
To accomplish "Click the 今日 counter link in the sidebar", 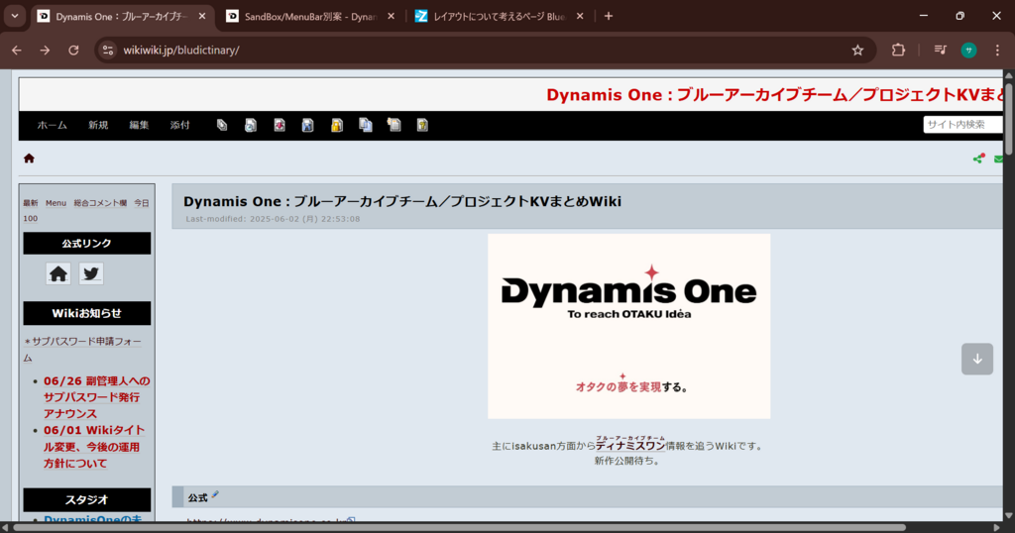I will (142, 203).
